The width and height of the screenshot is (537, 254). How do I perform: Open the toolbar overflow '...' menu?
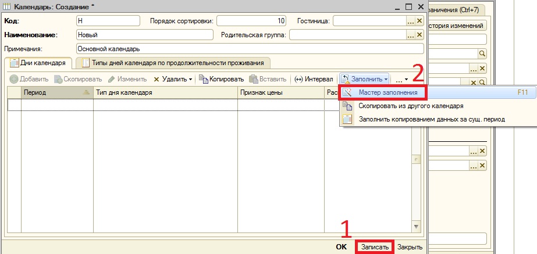click(x=401, y=80)
